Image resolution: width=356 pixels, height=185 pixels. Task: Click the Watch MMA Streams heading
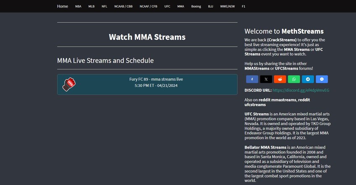147,37
